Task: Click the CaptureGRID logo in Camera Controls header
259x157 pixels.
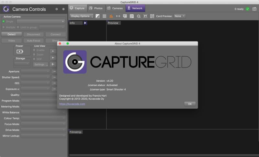Action: pyautogui.click(x=6, y=9)
